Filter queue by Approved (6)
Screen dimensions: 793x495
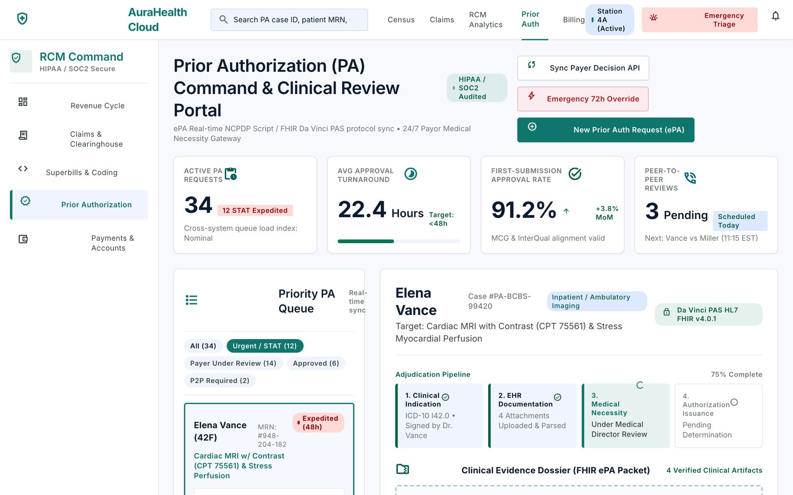(316, 363)
